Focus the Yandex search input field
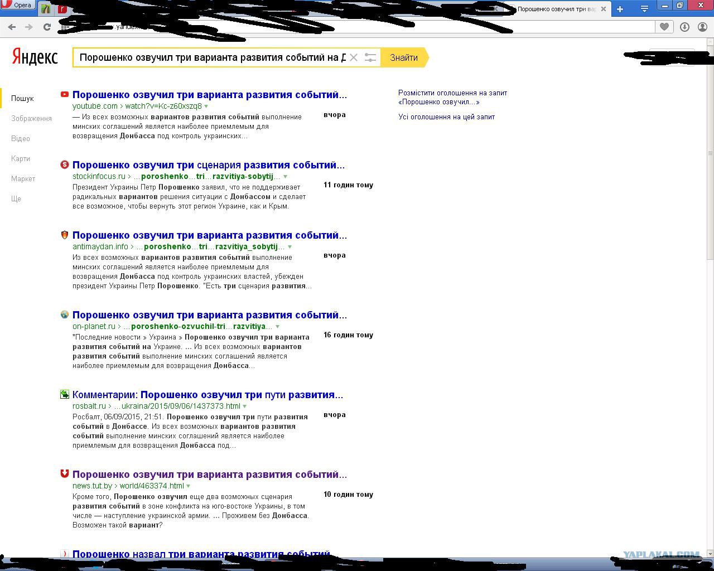714x571 pixels. pos(212,57)
